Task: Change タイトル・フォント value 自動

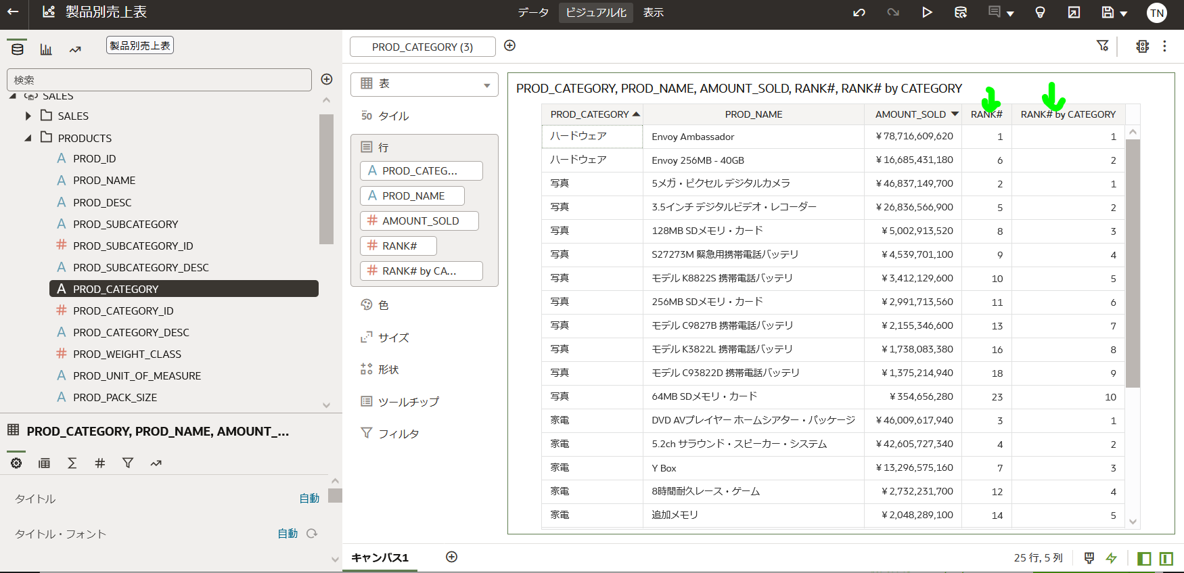Action: (x=288, y=534)
